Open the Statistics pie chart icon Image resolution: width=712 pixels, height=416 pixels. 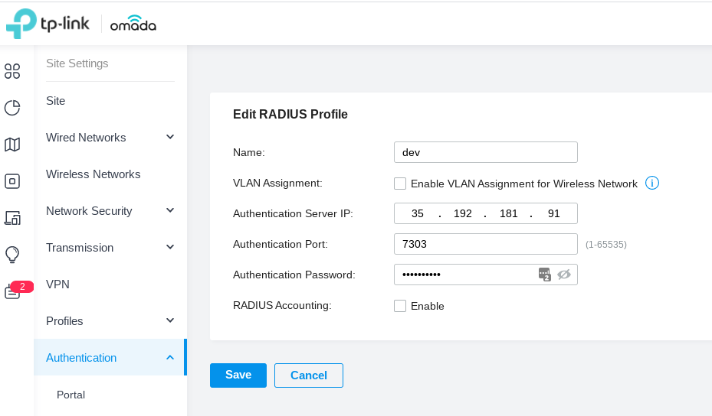pyautogui.click(x=12, y=108)
